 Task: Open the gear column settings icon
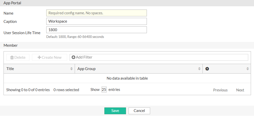[x=207, y=69]
